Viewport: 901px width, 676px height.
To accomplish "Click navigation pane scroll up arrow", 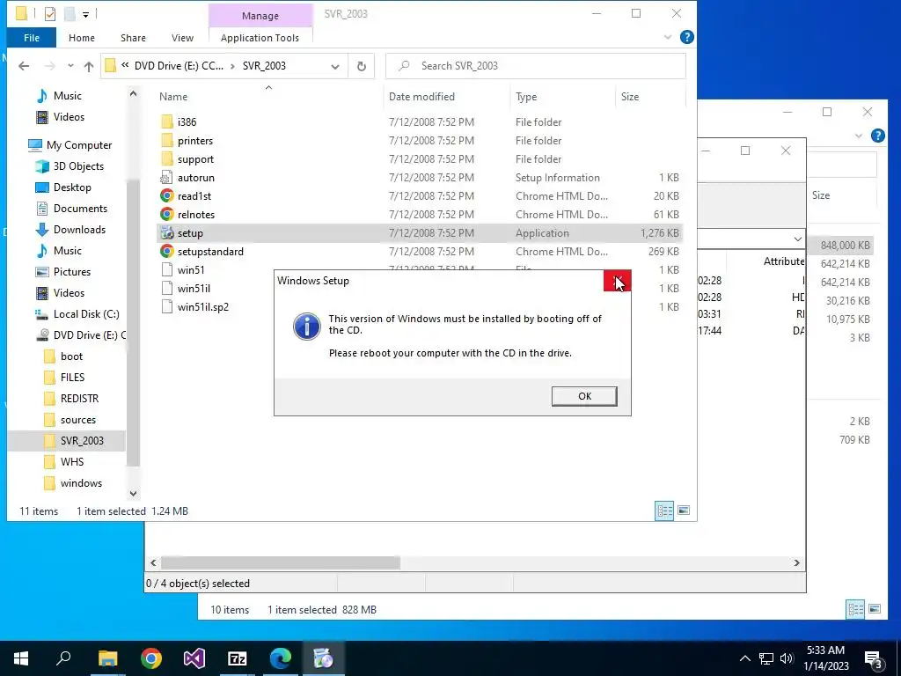I will [x=134, y=93].
